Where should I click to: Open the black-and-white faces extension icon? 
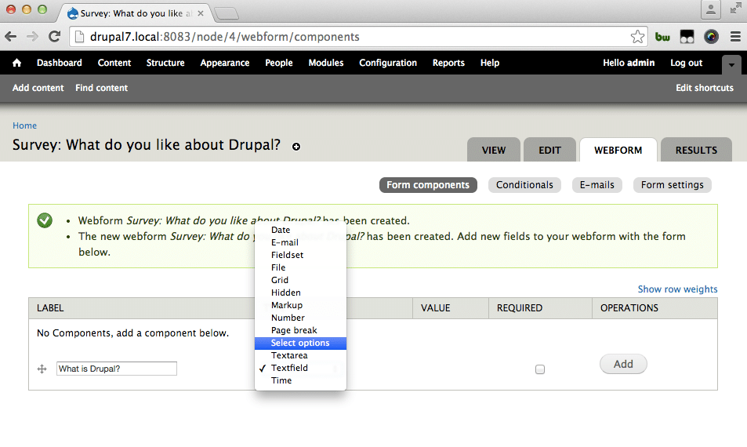(x=687, y=37)
